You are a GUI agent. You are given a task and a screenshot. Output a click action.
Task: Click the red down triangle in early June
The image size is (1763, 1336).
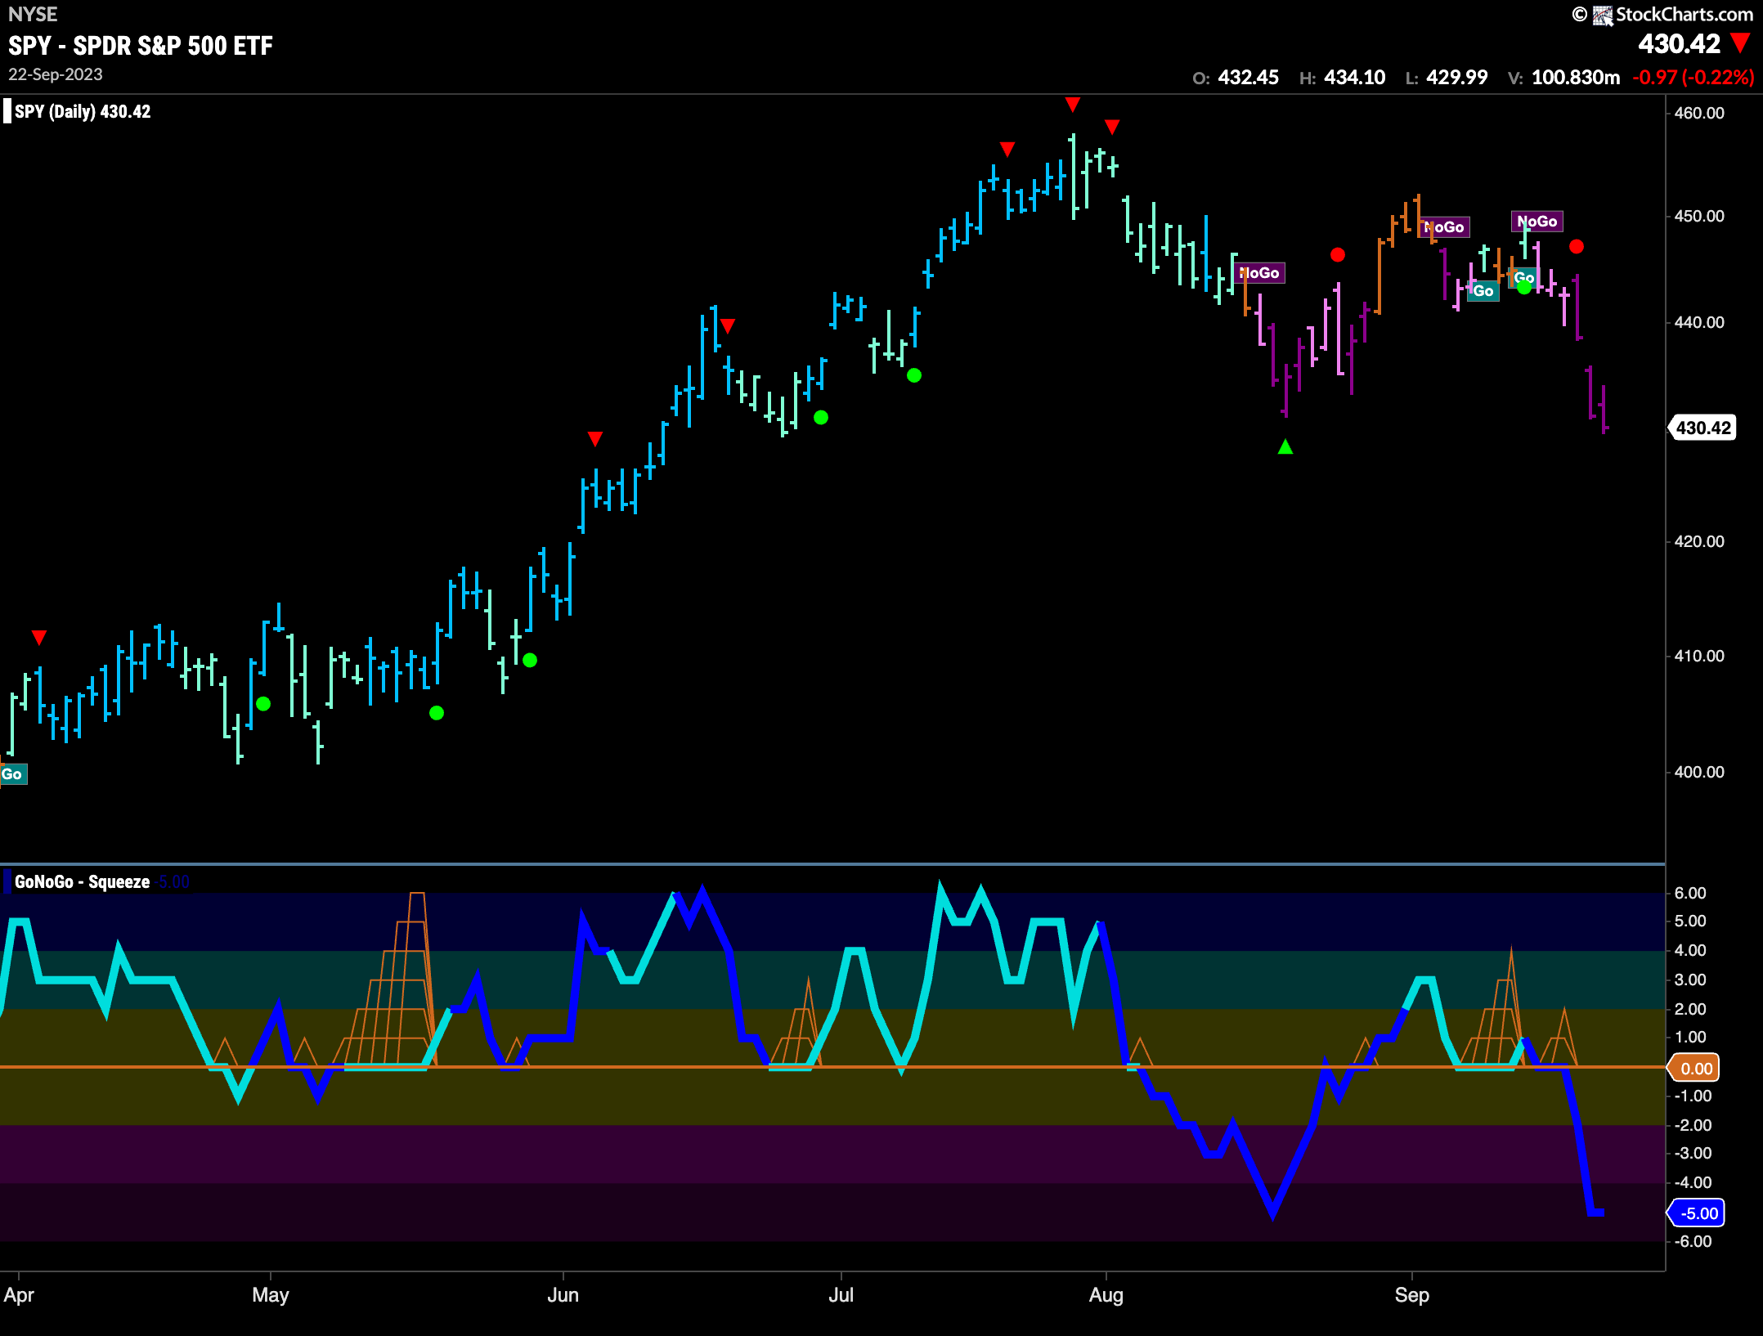595,438
